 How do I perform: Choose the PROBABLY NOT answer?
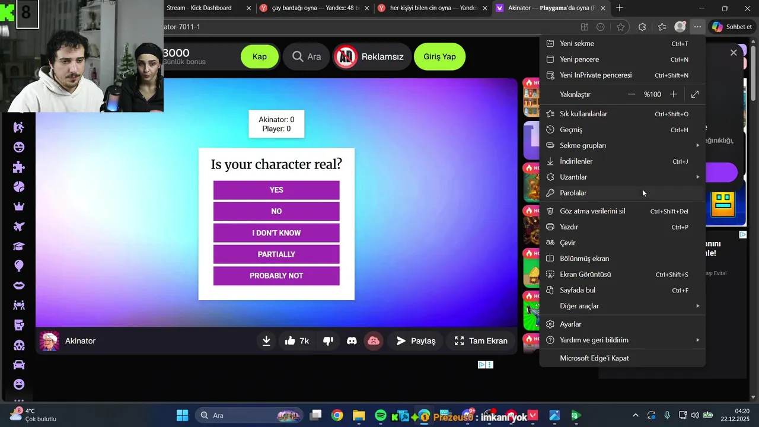click(x=276, y=276)
